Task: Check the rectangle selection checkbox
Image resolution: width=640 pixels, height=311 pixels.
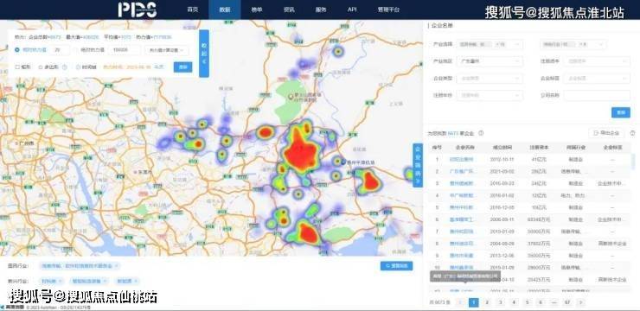Action: pyautogui.click(x=17, y=67)
